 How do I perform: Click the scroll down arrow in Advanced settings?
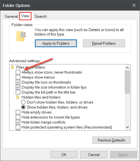point(128,127)
